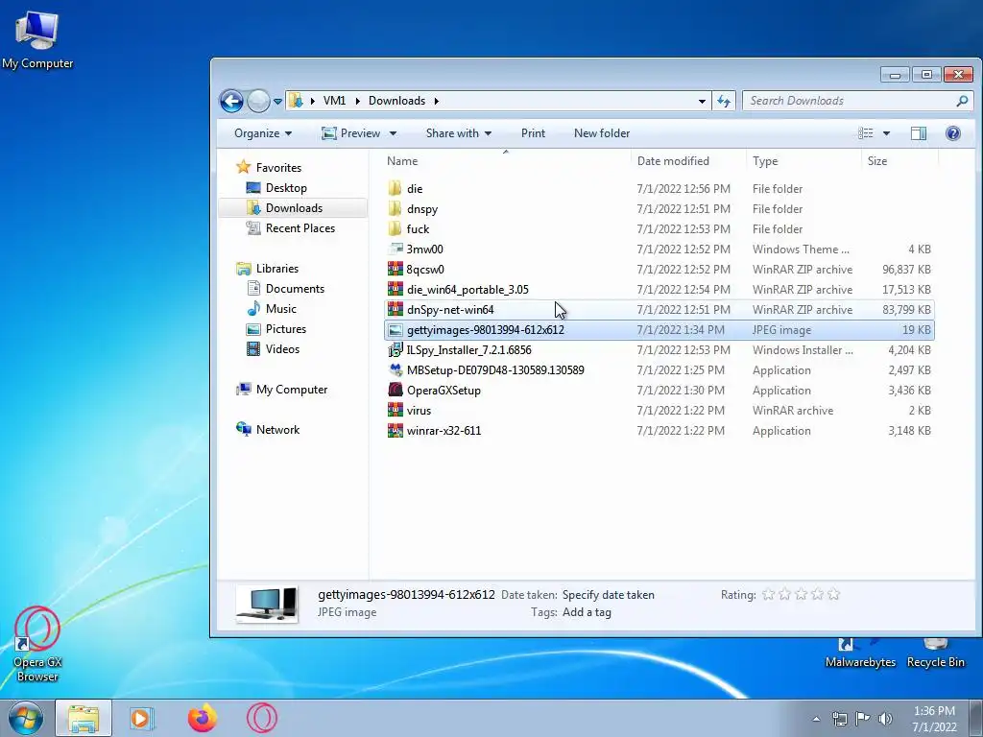This screenshot has width=983, height=737.
Task: Select the MBSetup application icon
Action: click(x=395, y=369)
